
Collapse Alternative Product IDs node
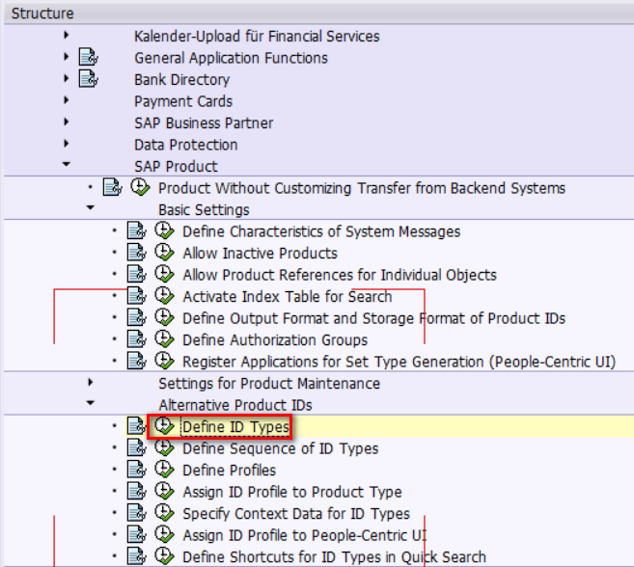[91, 403]
